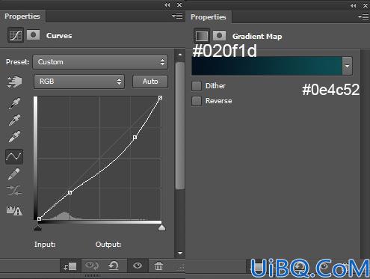Select the bottom-left curve endpoint
The height and width of the screenshot is (279, 370).
(39, 218)
